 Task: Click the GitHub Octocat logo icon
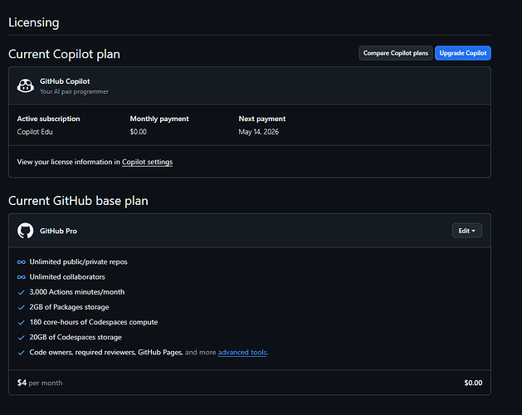coord(25,231)
